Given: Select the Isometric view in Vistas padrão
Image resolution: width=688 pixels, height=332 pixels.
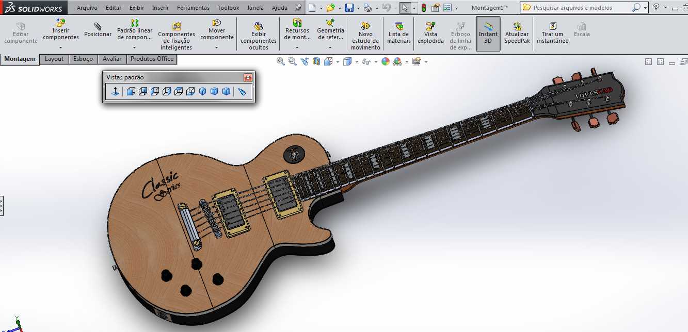Looking at the screenshot, I should [x=202, y=91].
